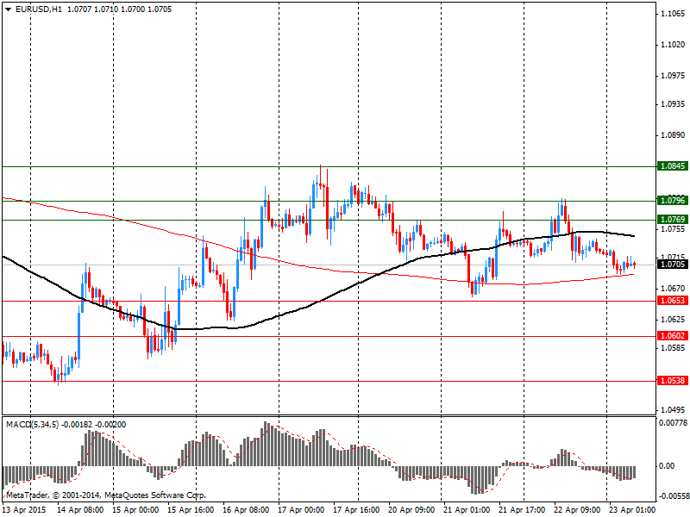Image resolution: width=690 pixels, height=517 pixels.
Task: Click the 23 Apr 01:00 time label
Action: [x=632, y=510]
